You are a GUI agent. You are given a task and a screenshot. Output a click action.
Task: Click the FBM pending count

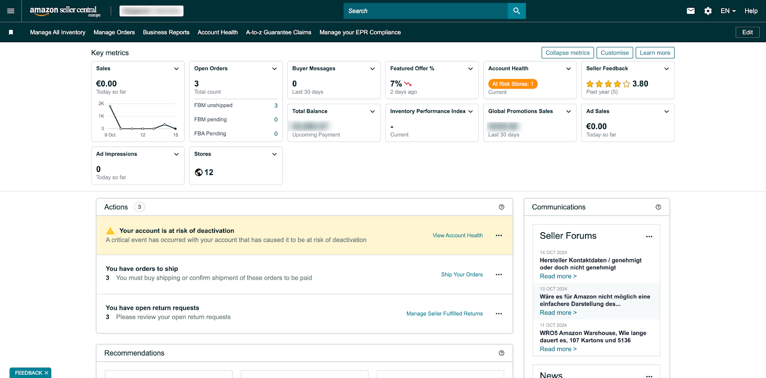276,120
